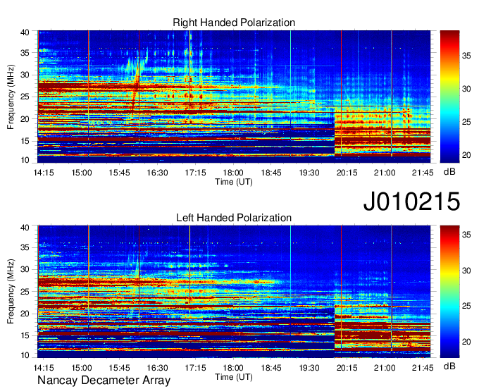Click the 14:15 time tick on the left-handed plot
479x389 pixels.
[44, 368]
